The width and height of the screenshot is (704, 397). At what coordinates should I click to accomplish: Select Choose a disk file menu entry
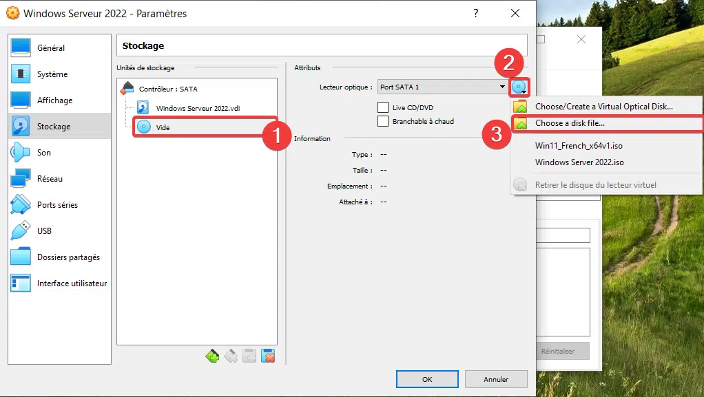(x=569, y=123)
